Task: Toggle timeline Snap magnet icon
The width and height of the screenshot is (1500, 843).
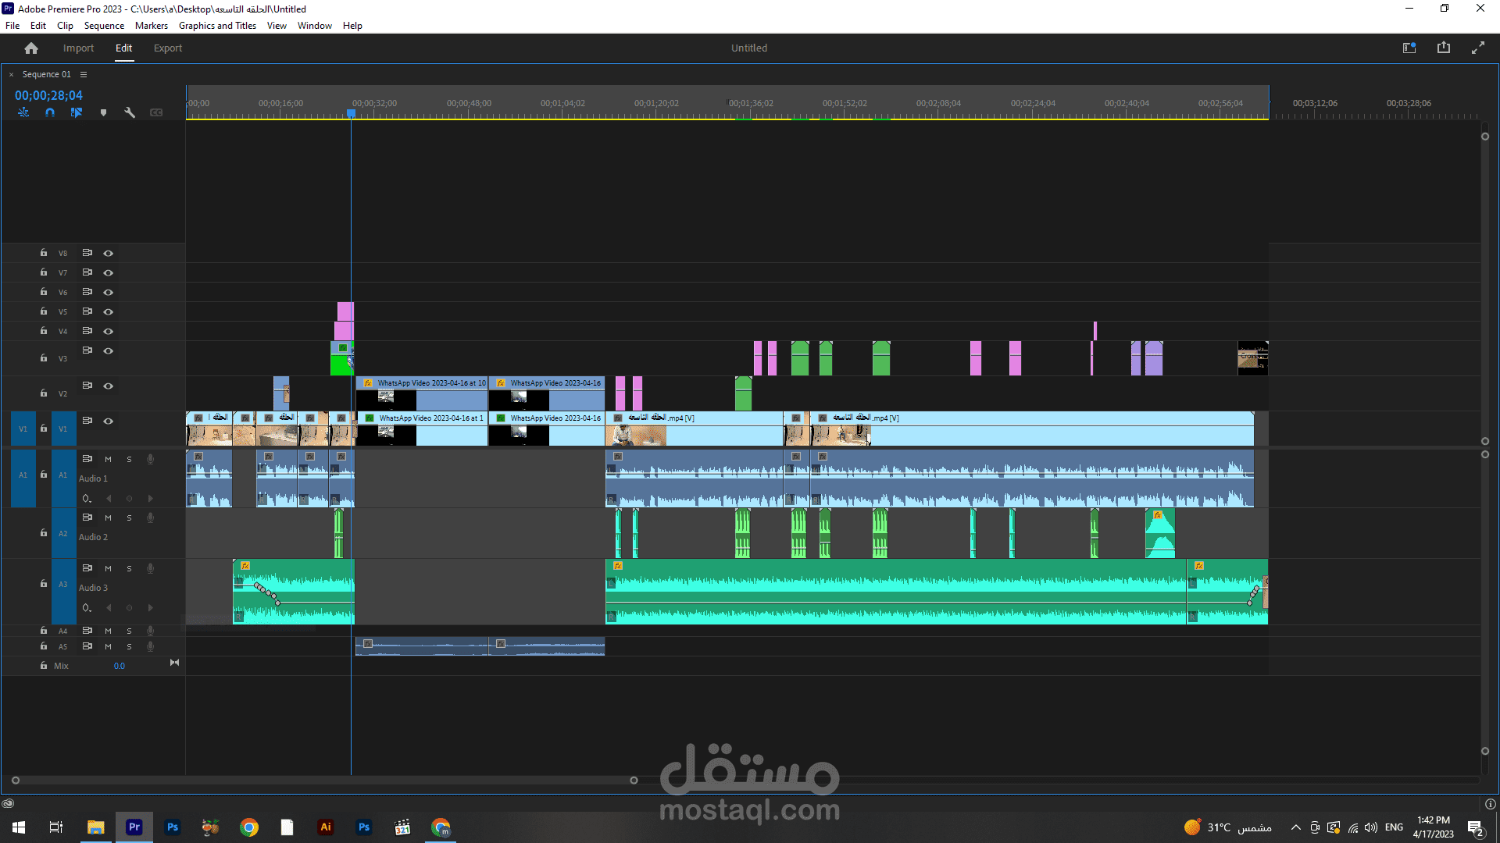Action: tap(50, 112)
